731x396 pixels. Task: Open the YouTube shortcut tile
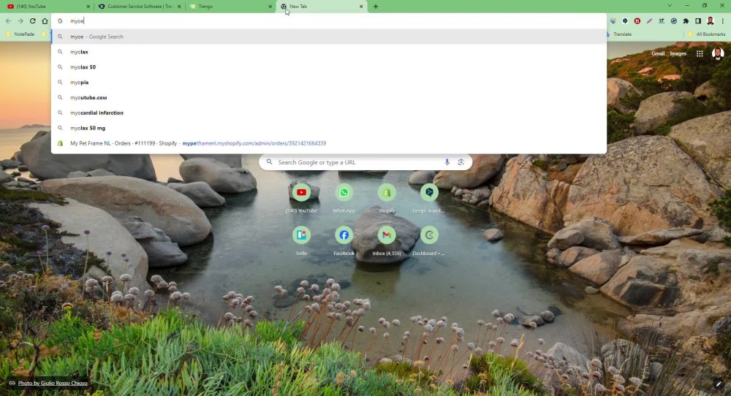(301, 197)
